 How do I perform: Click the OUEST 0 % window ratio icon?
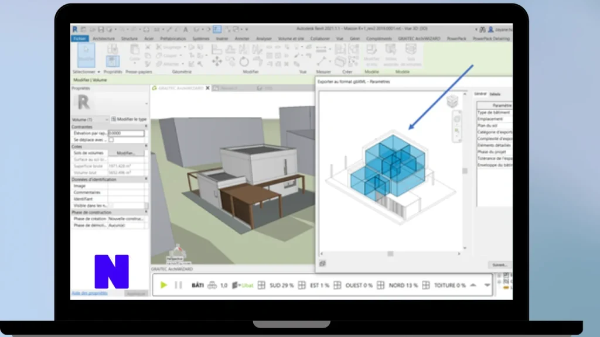pyautogui.click(x=337, y=285)
